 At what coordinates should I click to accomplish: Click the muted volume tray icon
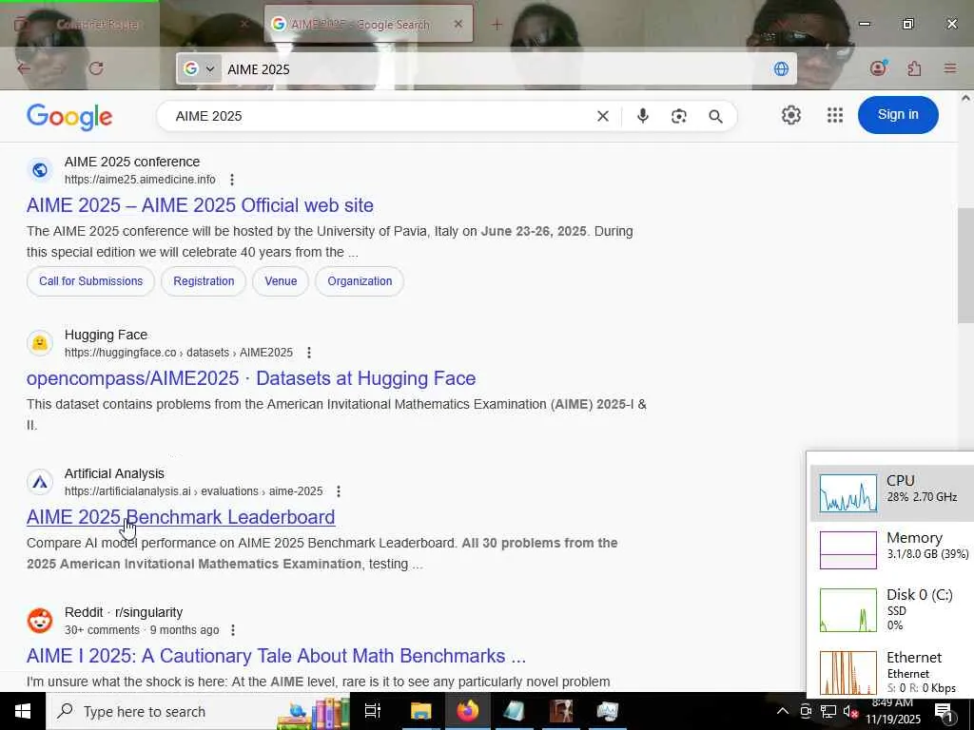850,711
